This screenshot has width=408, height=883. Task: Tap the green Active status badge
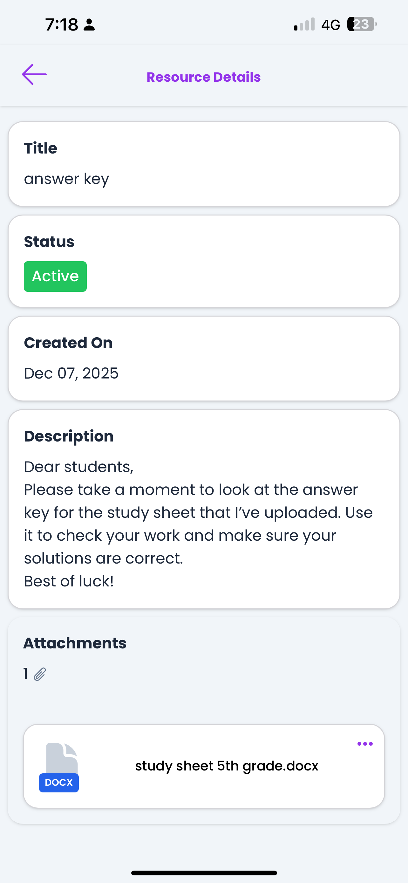click(55, 276)
